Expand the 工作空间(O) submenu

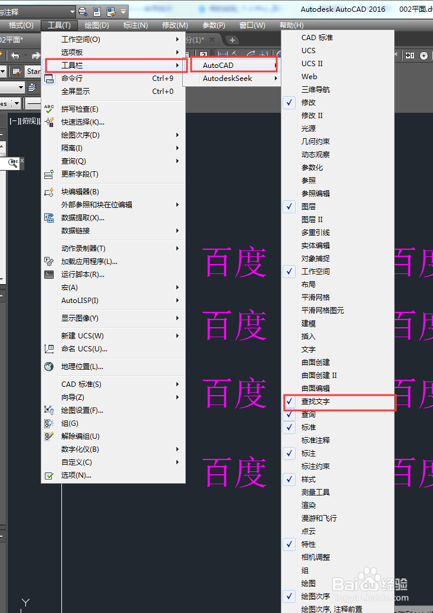coord(113,40)
